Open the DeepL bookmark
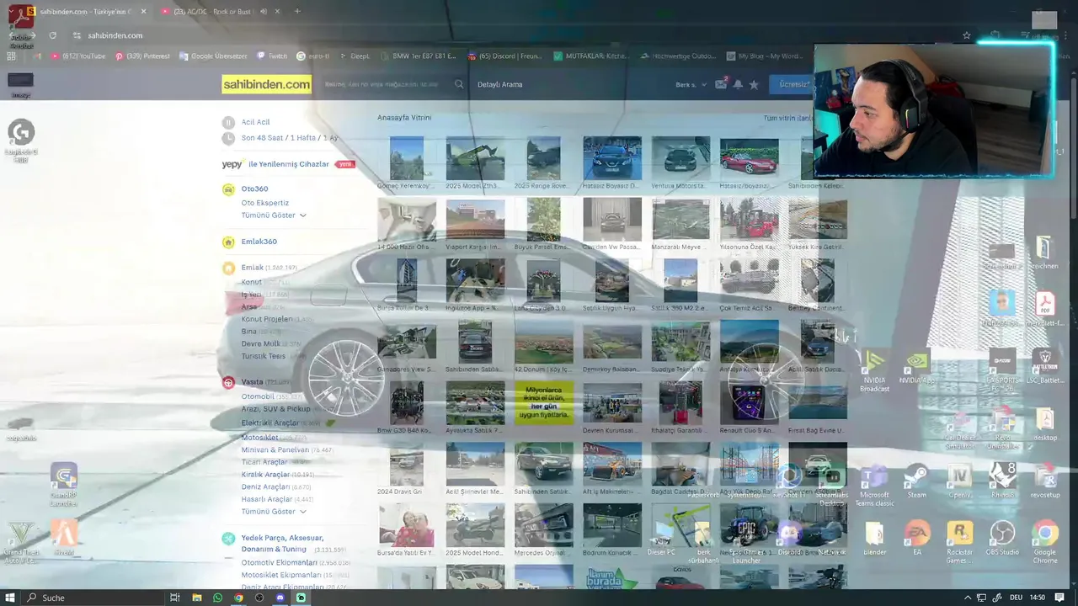The image size is (1078, 606). [x=355, y=56]
